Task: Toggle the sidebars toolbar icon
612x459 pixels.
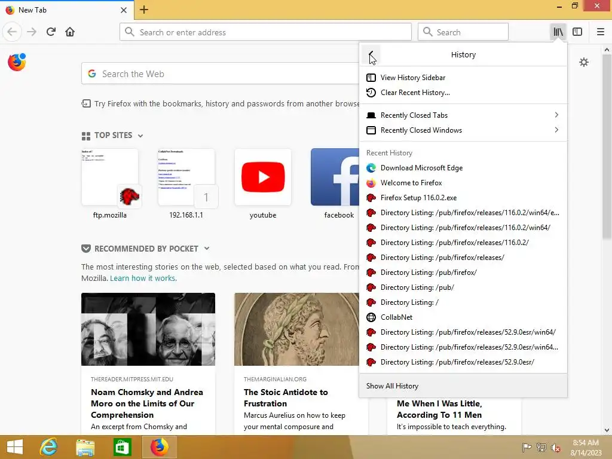Action: tap(577, 32)
